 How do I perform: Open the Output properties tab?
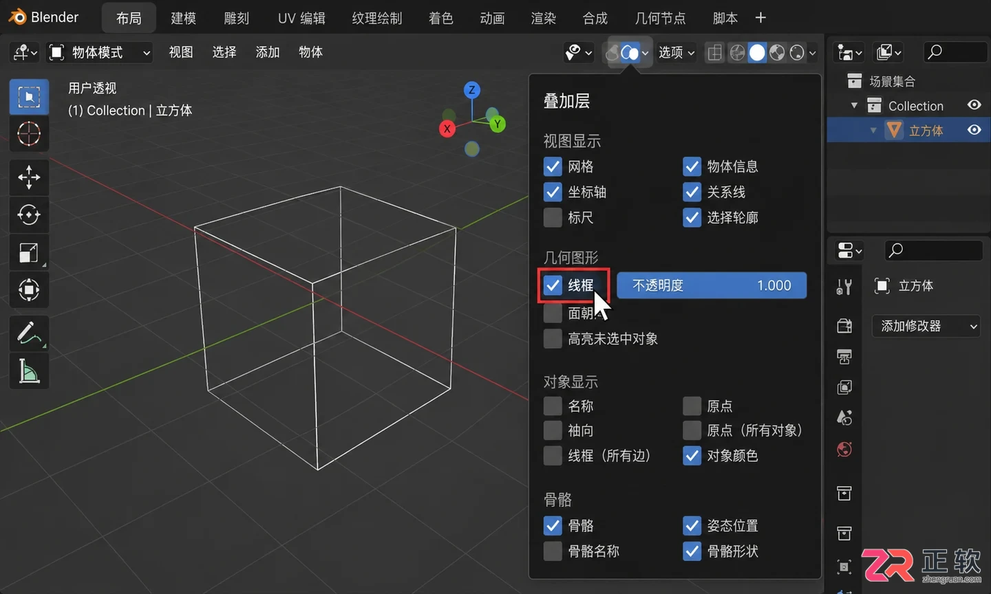pyautogui.click(x=844, y=357)
